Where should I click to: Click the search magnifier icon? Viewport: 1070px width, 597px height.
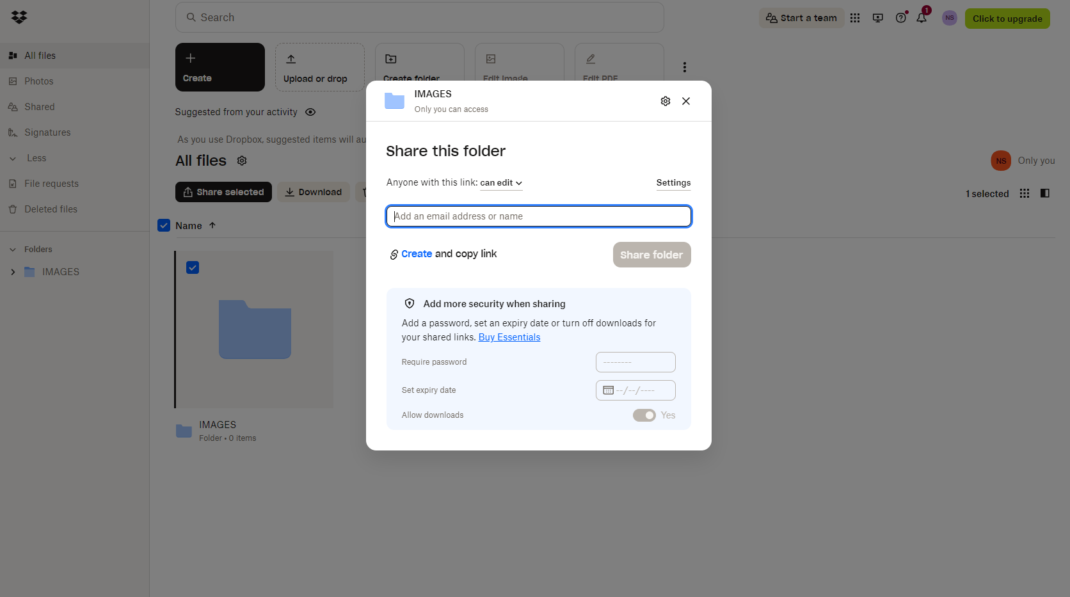pyautogui.click(x=191, y=17)
